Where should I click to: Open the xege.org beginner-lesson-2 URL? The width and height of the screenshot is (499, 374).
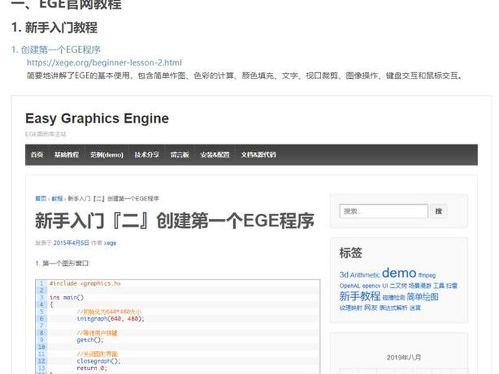pos(104,63)
